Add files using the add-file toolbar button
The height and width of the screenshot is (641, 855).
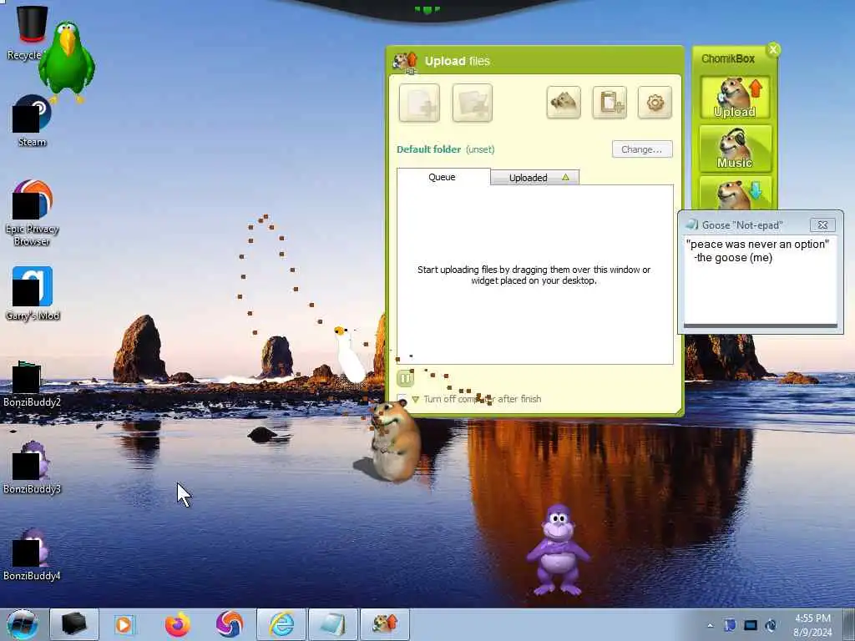coord(419,103)
